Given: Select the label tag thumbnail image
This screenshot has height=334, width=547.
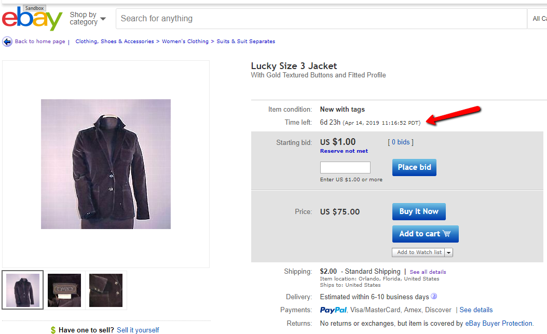Looking at the screenshot, I should [64, 290].
